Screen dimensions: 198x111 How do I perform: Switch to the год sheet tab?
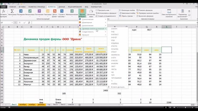coord(49,105)
